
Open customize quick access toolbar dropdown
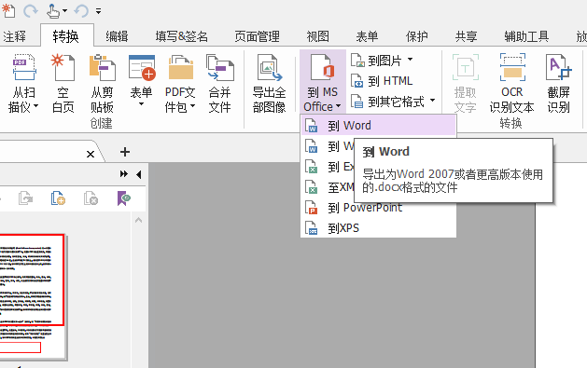coord(99,11)
